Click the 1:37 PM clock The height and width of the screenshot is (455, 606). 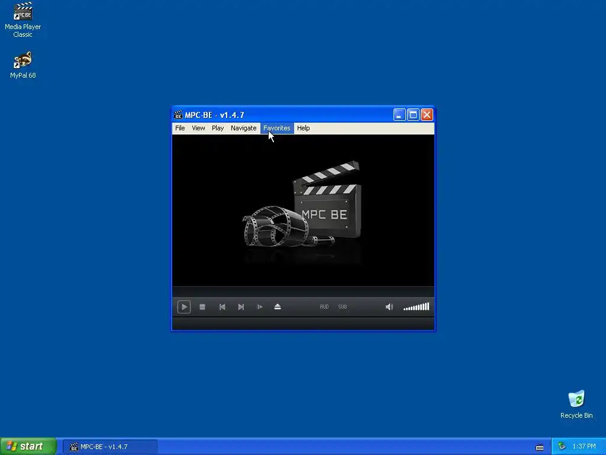coord(584,447)
